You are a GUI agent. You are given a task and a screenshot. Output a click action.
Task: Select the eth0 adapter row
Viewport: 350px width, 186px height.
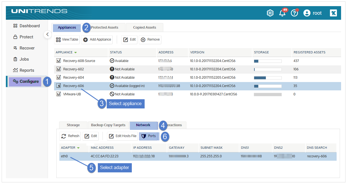point(198,156)
